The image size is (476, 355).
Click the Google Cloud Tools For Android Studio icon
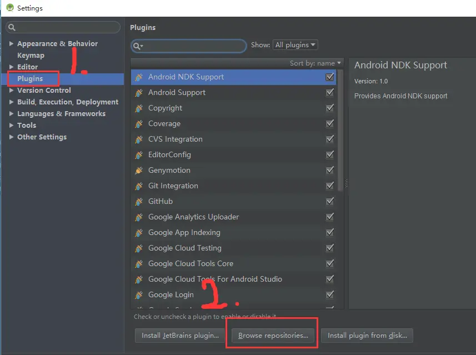click(139, 279)
